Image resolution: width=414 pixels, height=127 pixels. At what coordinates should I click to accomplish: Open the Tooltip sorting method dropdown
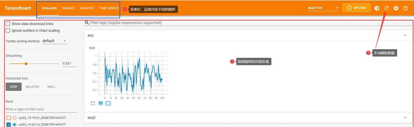pyautogui.click(x=55, y=41)
